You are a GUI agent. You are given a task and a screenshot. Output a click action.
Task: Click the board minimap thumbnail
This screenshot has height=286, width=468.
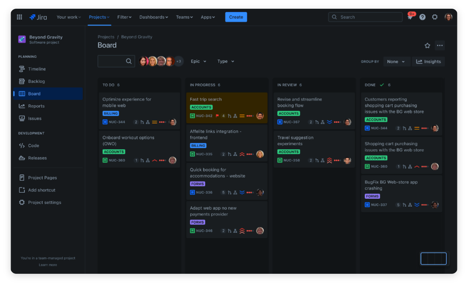click(x=434, y=259)
